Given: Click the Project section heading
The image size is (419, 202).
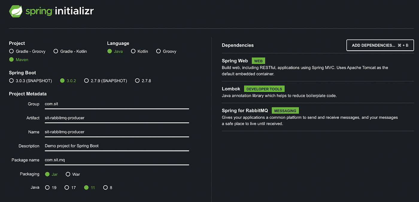Looking at the screenshot, I should tap(17, 43).
